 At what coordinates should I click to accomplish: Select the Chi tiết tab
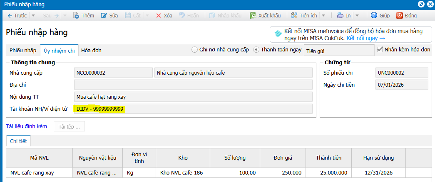coord(18,141)
